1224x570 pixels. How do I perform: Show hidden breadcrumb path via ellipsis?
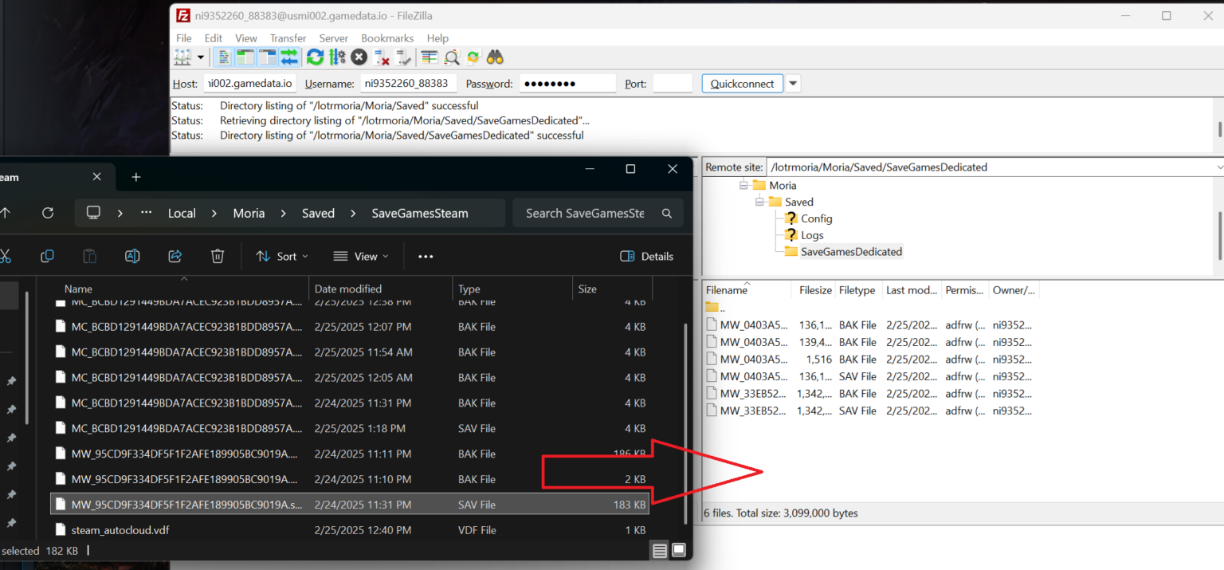pos(146,213)
